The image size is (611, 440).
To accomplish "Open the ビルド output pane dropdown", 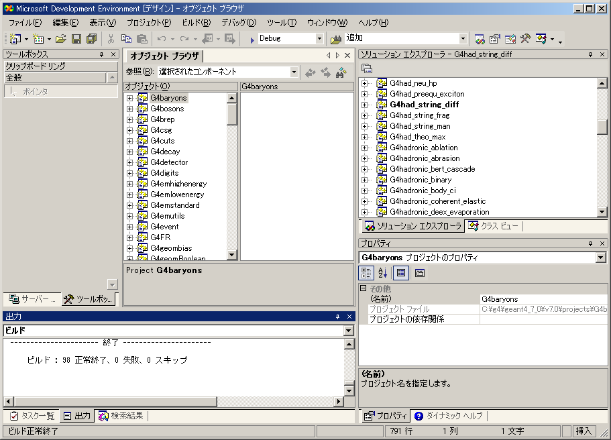I will pos(349,331).
